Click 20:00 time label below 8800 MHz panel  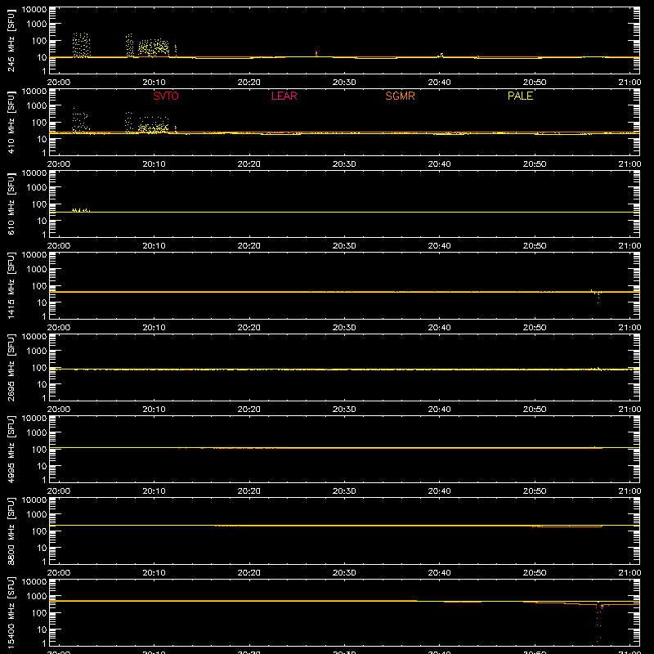(59, 573)
